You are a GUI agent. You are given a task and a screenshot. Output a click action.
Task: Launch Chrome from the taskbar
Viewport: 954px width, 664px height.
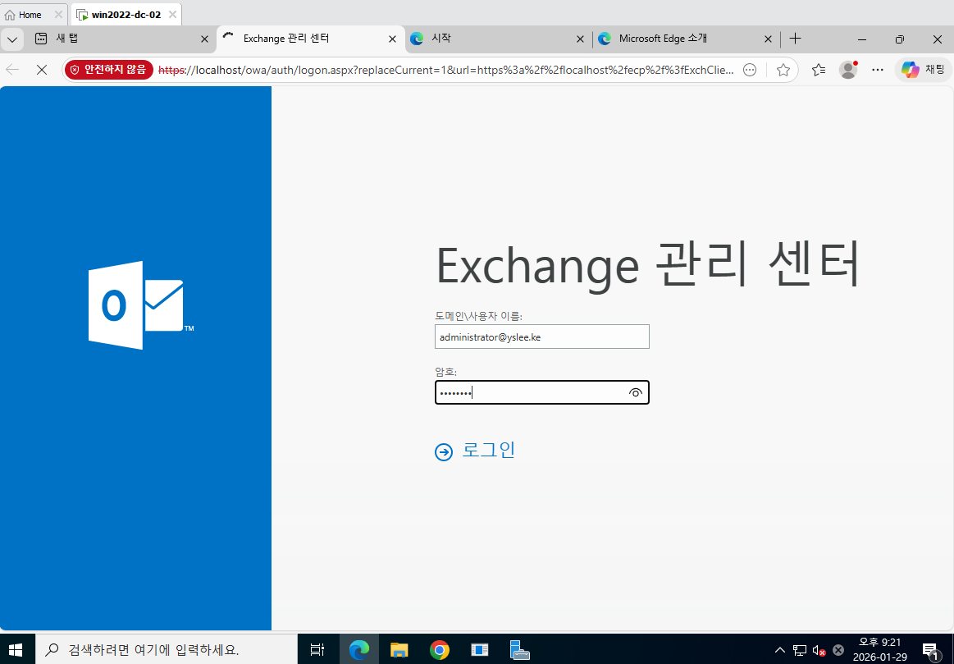(x=440, y=650)
